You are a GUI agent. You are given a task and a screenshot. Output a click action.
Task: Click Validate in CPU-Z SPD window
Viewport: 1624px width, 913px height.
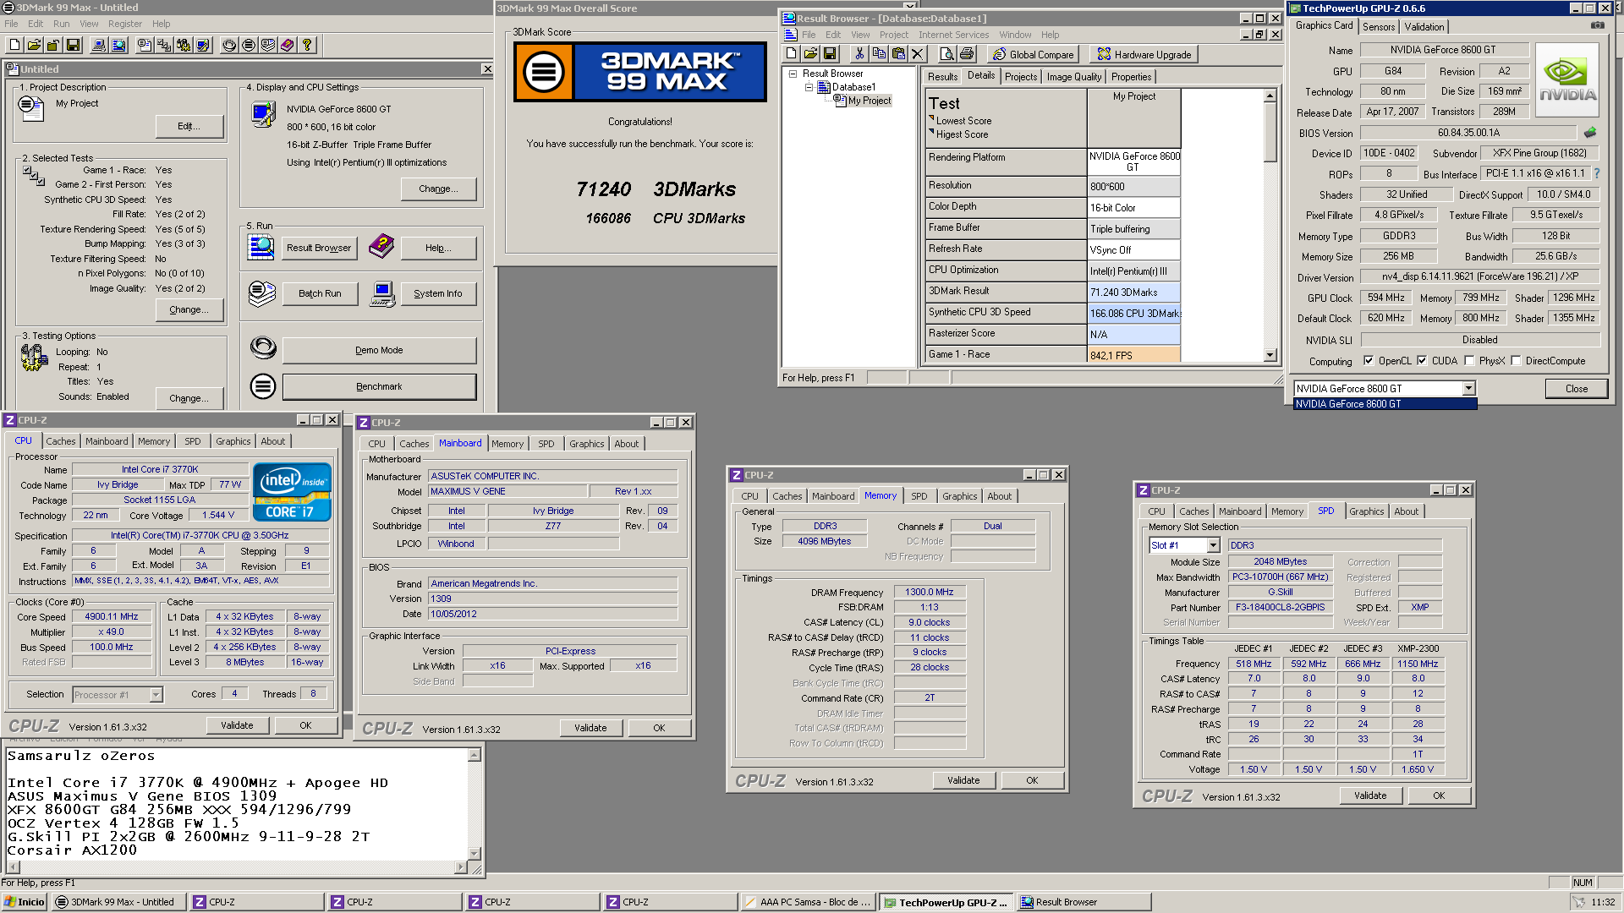click(1370, 795)
